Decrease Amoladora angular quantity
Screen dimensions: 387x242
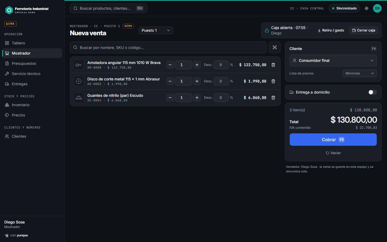170,65
